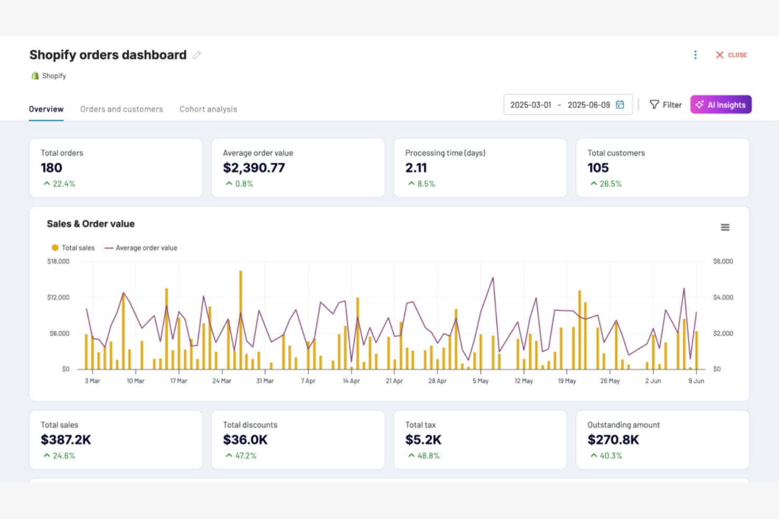Image resolution: width=779 pixels, height=519 pixels.
Task: Click the AI Insights sparkle icon
Action: coord(700,104)
